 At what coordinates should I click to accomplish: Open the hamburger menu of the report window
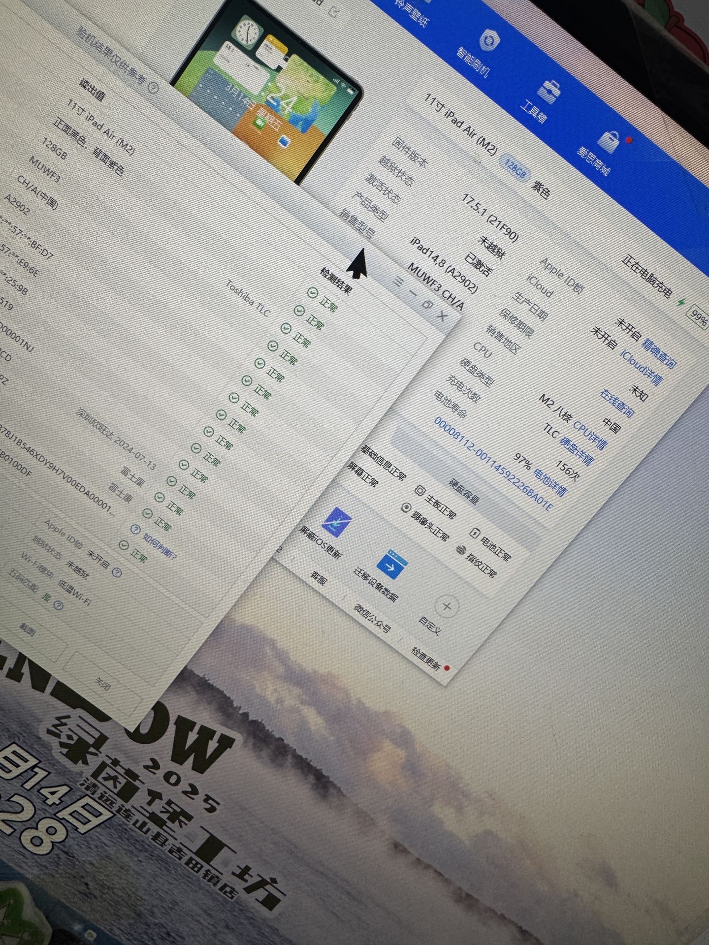398,283
